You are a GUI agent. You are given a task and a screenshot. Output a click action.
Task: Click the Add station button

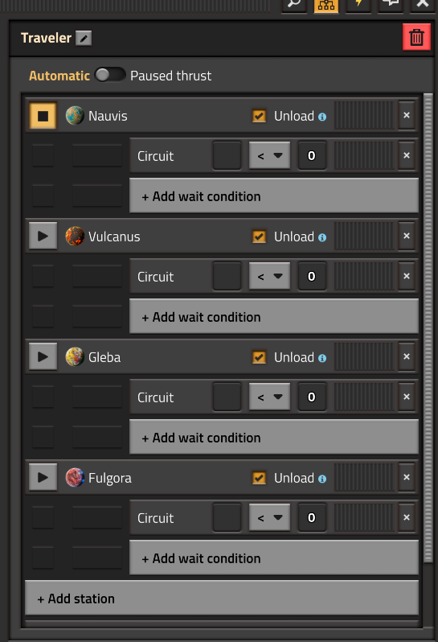(x=222, y=599)
